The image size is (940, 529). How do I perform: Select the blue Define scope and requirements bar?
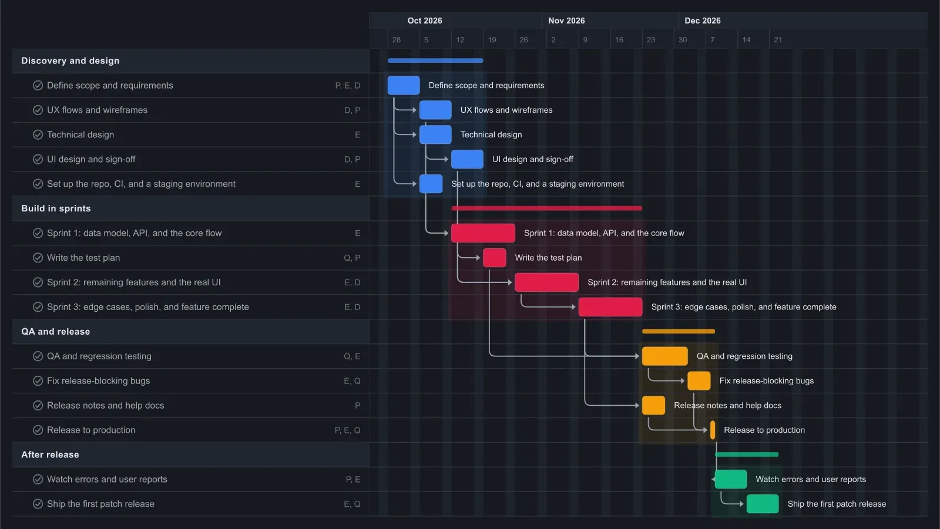(x=404, y=86)
